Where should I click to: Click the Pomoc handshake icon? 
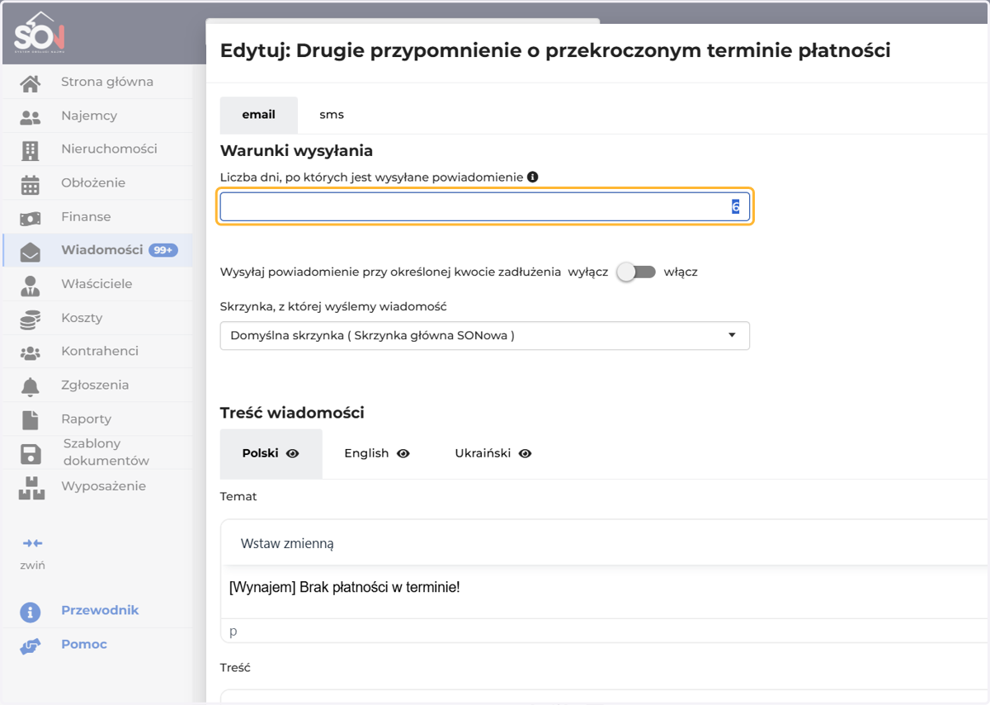click(31, 646)
